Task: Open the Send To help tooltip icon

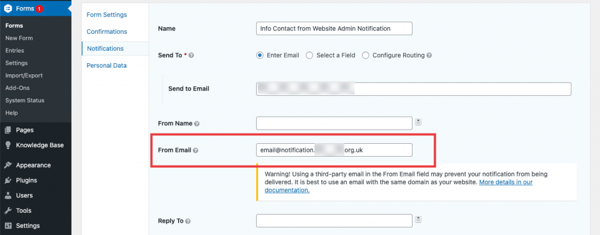Action: coord(192,56)
